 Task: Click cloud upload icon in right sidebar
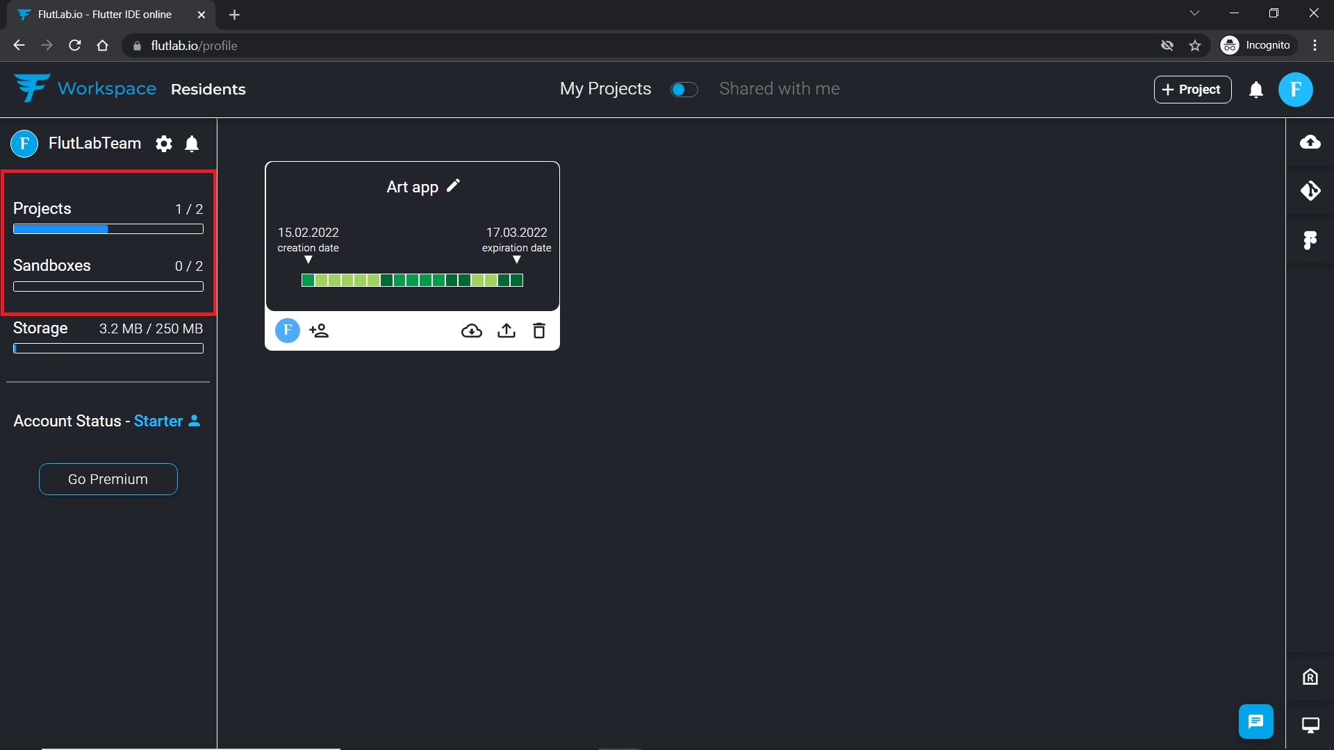pyautogui.click(x=1310, y=142)
